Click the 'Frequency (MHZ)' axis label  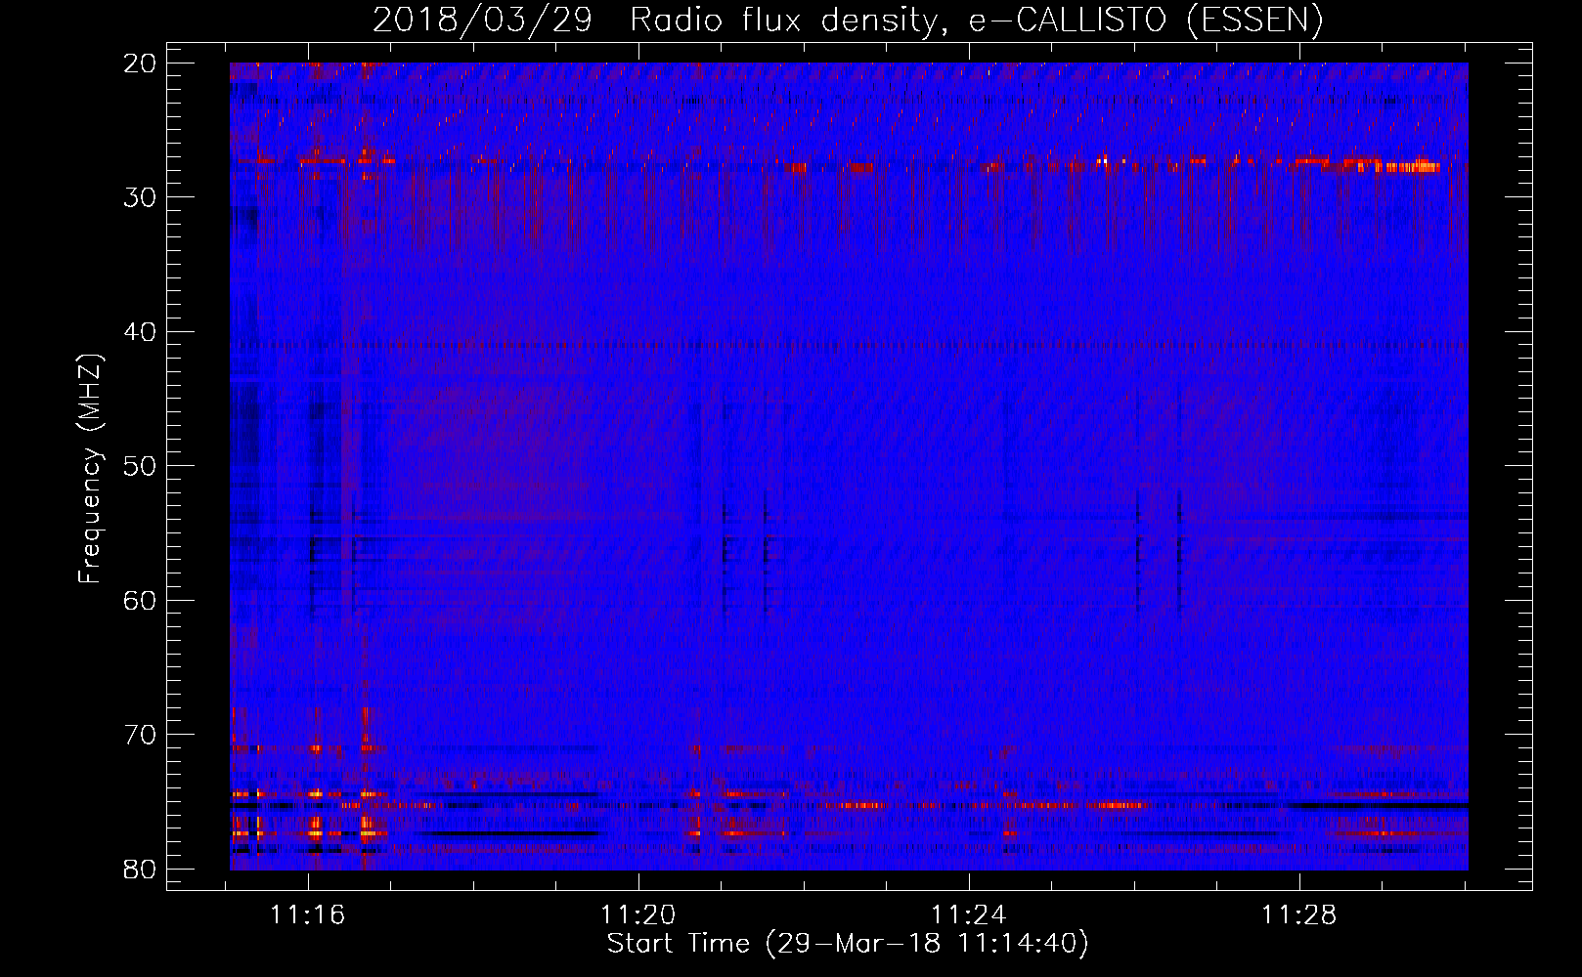coord(90,469)
